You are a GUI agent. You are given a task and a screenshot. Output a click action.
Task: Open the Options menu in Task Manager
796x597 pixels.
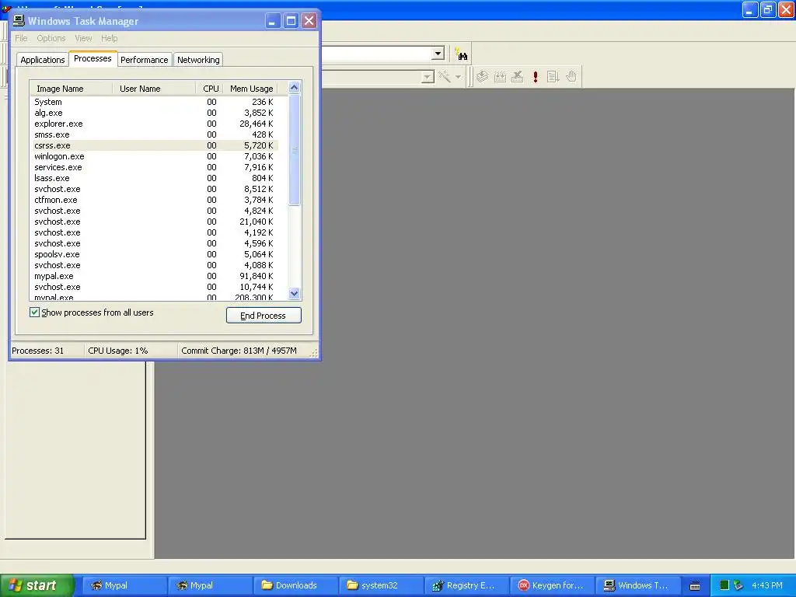[51, 38]
